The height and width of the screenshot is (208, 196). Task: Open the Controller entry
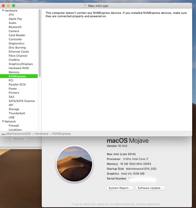(15, 39)
